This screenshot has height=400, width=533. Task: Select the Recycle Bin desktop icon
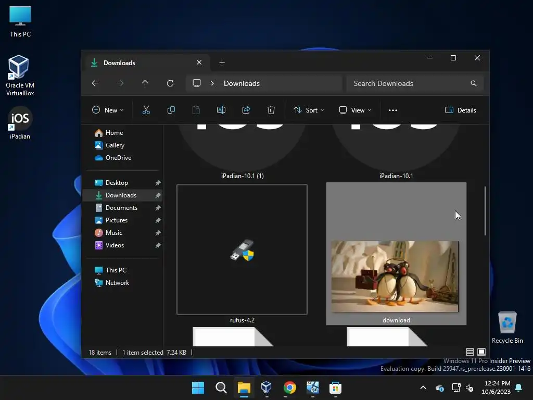pyautogui.click(x=507, y=328)
